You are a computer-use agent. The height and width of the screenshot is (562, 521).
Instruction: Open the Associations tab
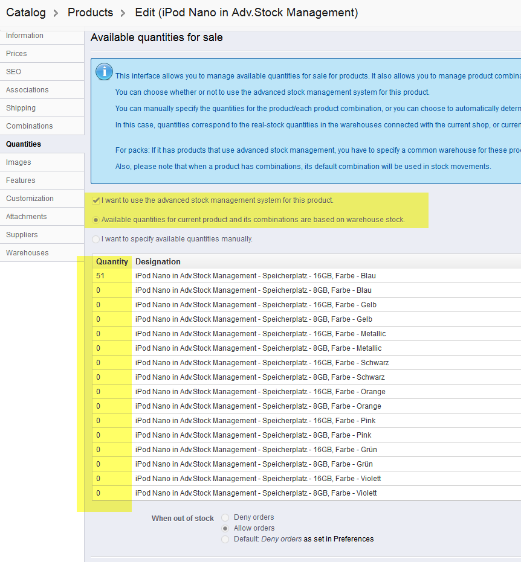pyautogui.click(x=42, y=90)
